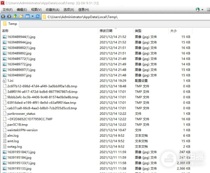The height and width of the screenshot is (173, 210).
Task: Select file 1639489892.jpg
Action: (19, 53)
